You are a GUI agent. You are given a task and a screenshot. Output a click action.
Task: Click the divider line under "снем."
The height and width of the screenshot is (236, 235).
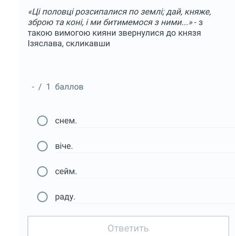pyautogui.click(x=145, y=127)
